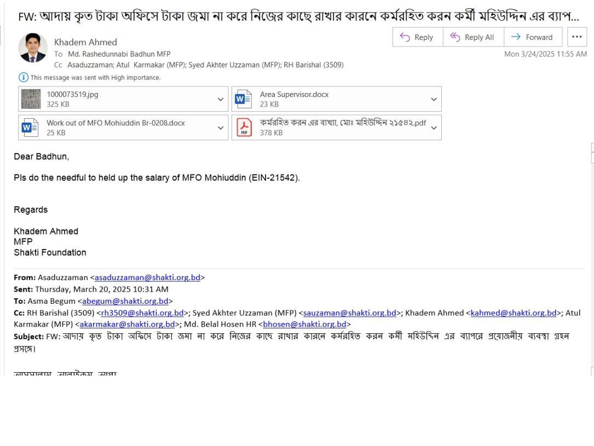This screenshot has height=446, width=594.
Task: Click 'Thursday, March 20, 2025 10:31 AM' sent date
Action: tap(102, 289)
